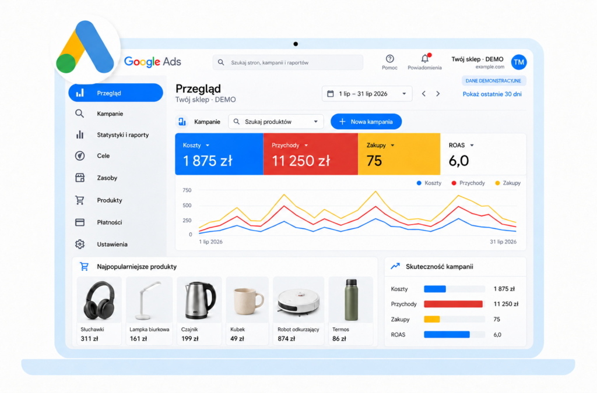Screen dimensions: 597x393
Task: Open the Powiadomienia bell icon
Action: [x=425, y=59]
